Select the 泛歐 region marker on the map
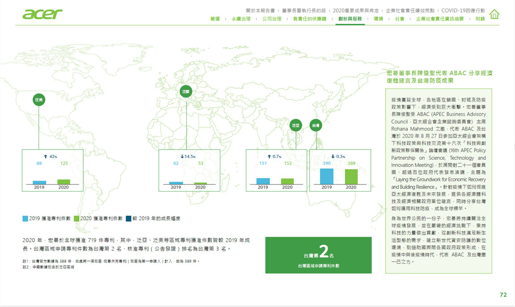The width and height of the screenshot is (515, 307). (186, 92)
